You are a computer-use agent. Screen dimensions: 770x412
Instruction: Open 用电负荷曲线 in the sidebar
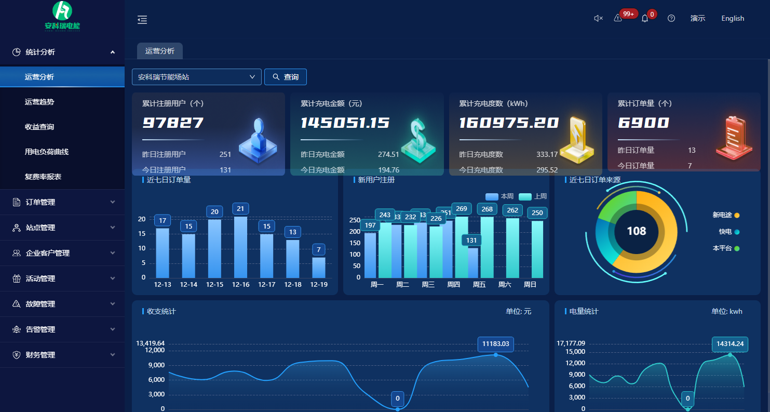tap(62, 152)
